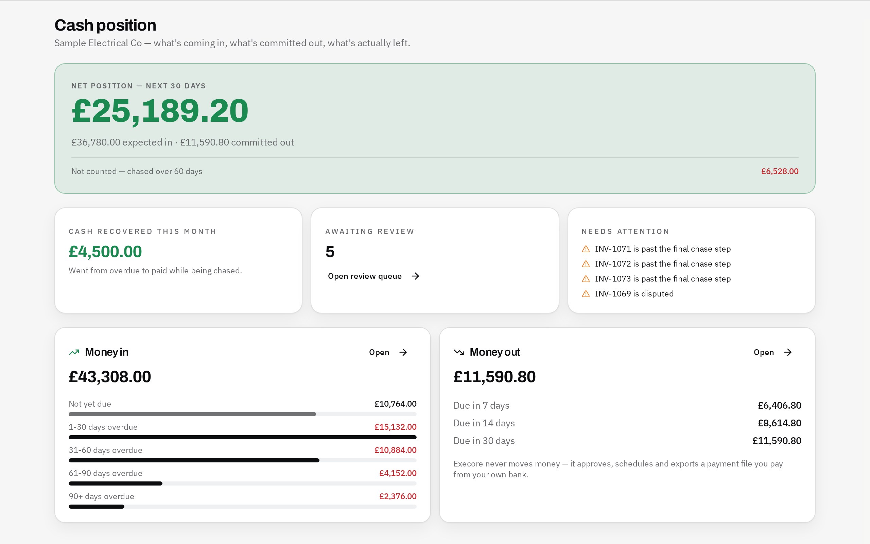The height and width of the screenshot is (544, 870).
Task: Click the warning icon beside INV-1072
Action: click(x=586, y=264)
